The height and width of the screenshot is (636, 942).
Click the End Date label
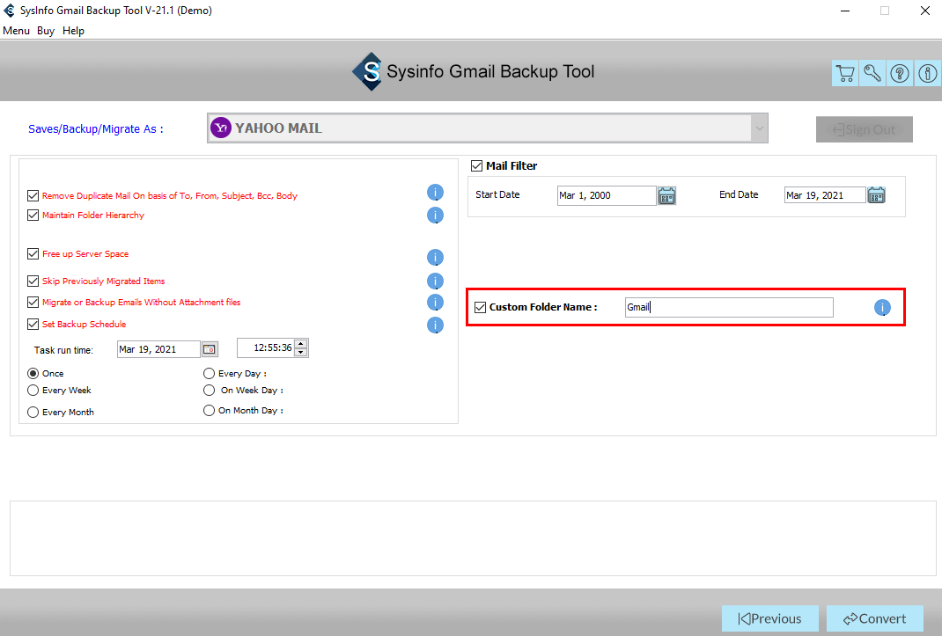739,194
